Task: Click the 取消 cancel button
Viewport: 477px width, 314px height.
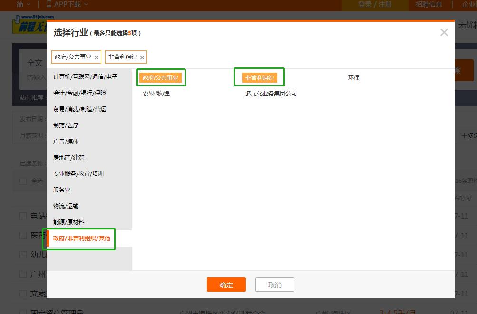Action: pyautogui.click(x=275, y=285)
